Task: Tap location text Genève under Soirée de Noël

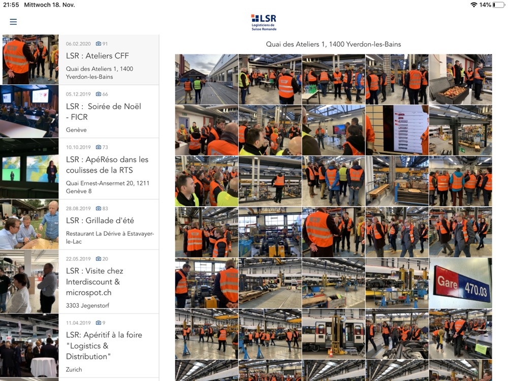Action: point(76,130)
